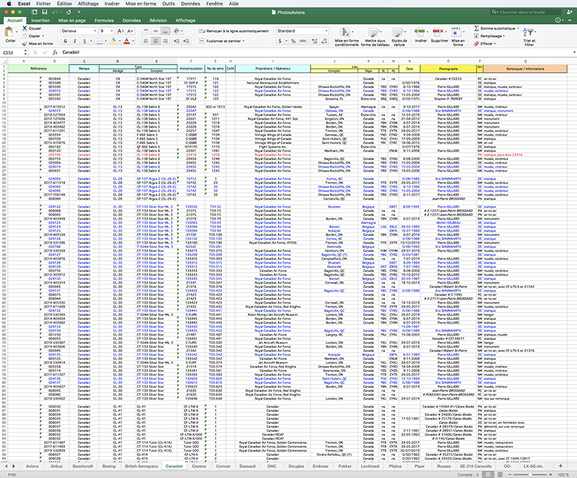This screenshot has height=478, width=577.
Task: Open the Geneva font name dropdown
Action: pyautogui.click(x=95, y=31)
